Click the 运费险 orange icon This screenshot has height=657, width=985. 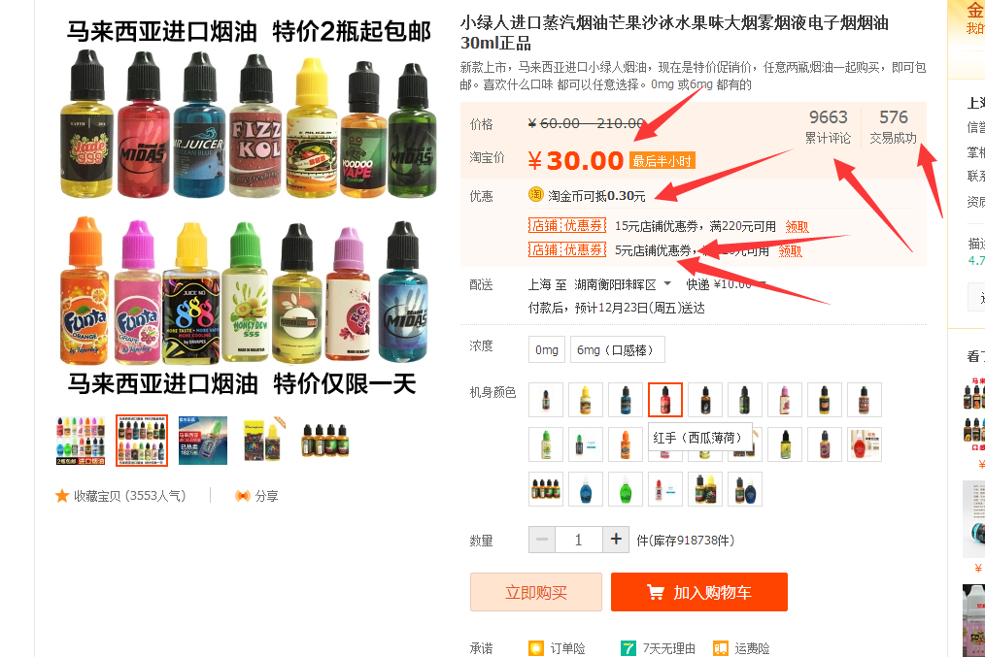click(721, 648)
